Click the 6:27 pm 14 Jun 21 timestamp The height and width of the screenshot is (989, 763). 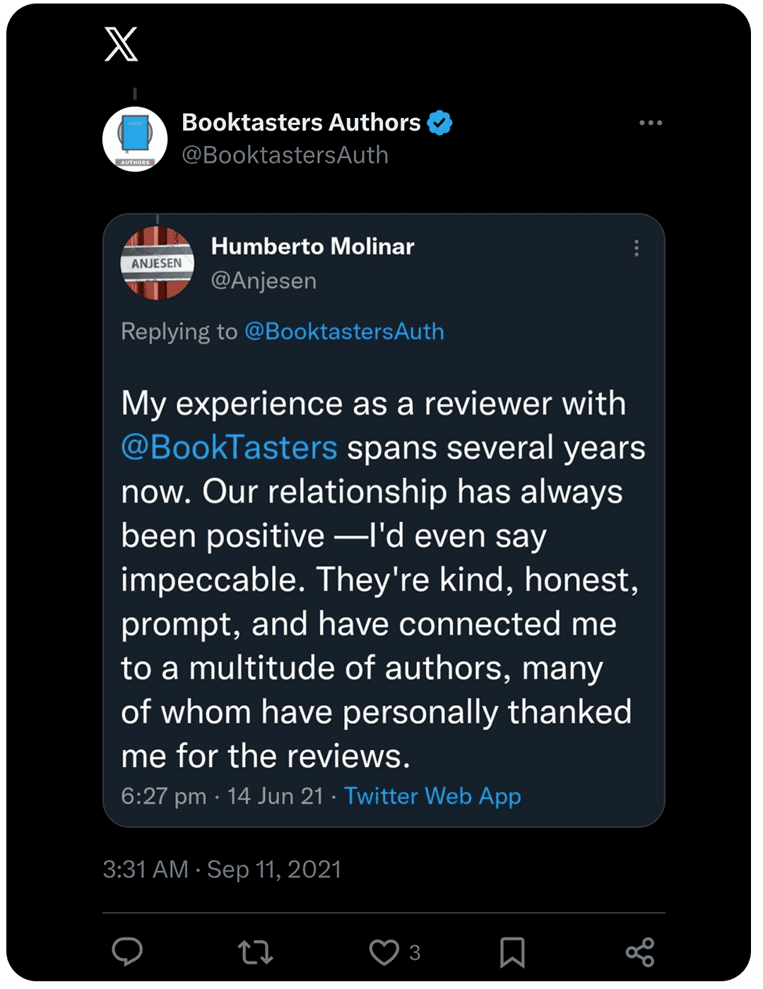click(222, 796)
